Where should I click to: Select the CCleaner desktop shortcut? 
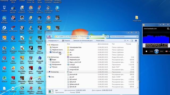click(13, 39)
